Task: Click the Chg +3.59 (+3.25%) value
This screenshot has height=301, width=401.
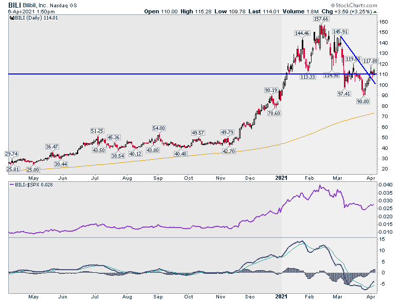Action: 347,11
